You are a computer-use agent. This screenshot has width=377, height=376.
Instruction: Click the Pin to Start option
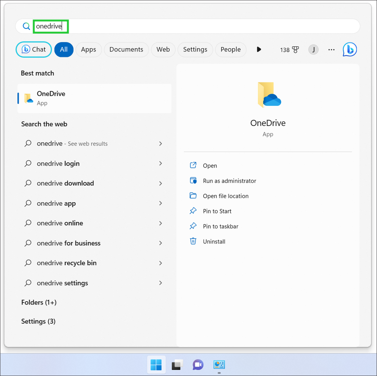(216, 211)
